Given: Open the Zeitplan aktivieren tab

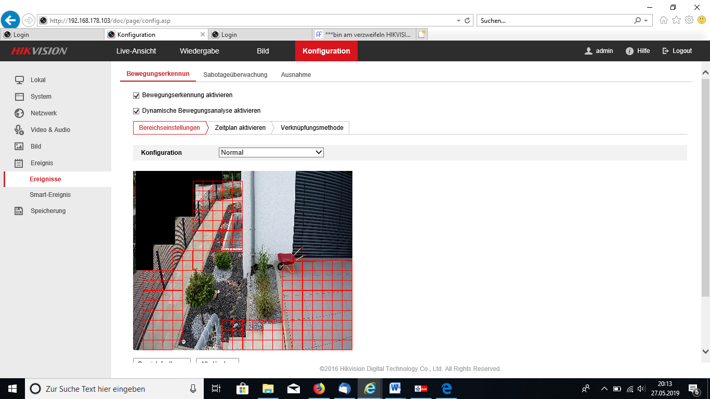Looking at the screenshot, I should (x=240, y=128).
